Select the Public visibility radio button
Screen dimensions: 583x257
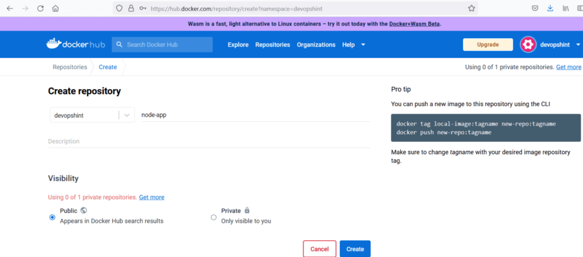tap(52, 217)
